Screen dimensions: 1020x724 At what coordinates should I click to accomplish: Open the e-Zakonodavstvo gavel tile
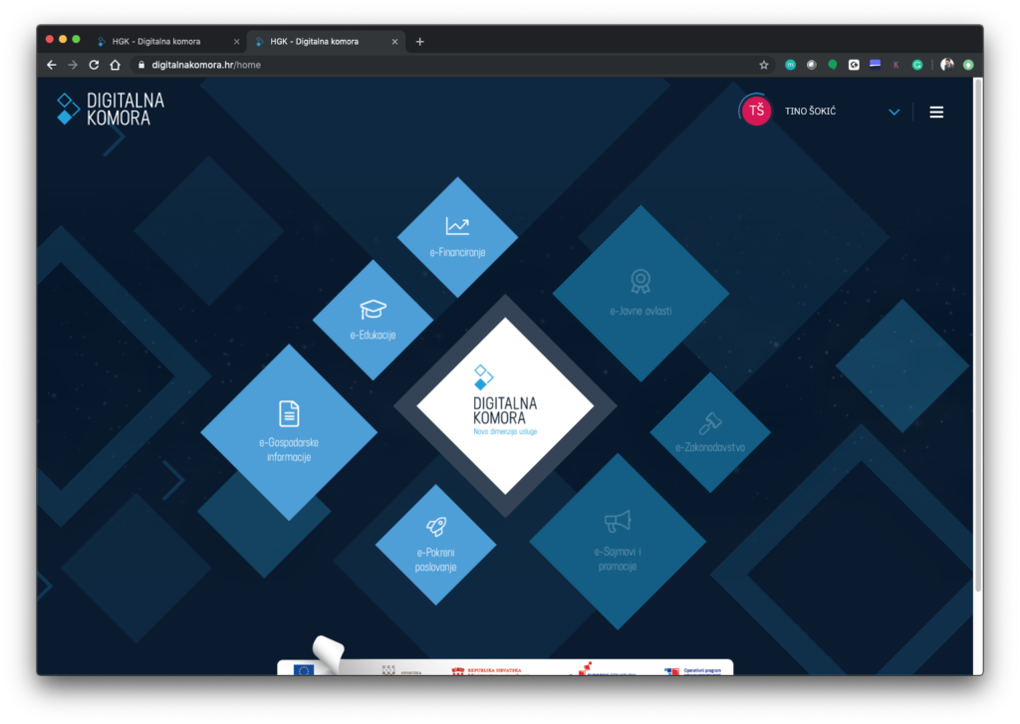pos(710,432)
